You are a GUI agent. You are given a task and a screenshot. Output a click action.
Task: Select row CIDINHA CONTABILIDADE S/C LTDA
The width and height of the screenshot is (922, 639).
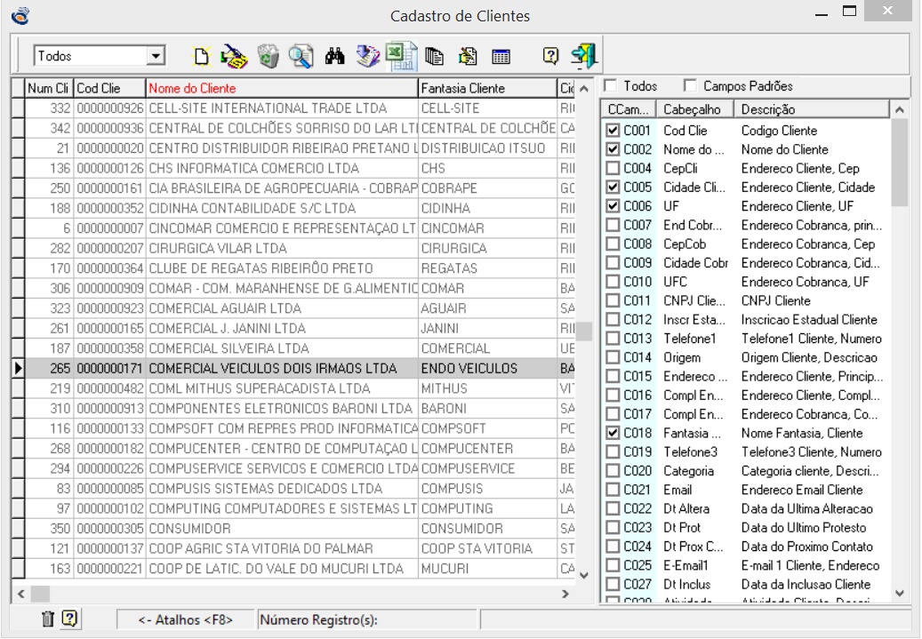click(x=293, y=208)
